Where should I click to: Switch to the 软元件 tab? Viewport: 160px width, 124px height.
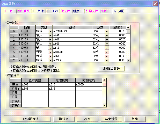(65, 11)
